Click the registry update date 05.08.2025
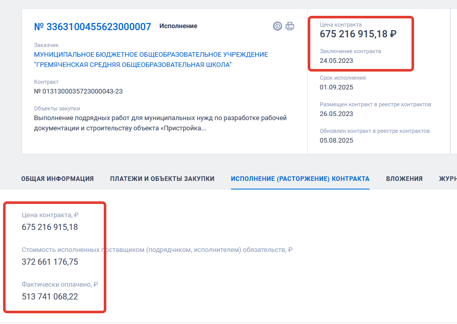Screen dimensions: 457x324 (x=336, y=141)
